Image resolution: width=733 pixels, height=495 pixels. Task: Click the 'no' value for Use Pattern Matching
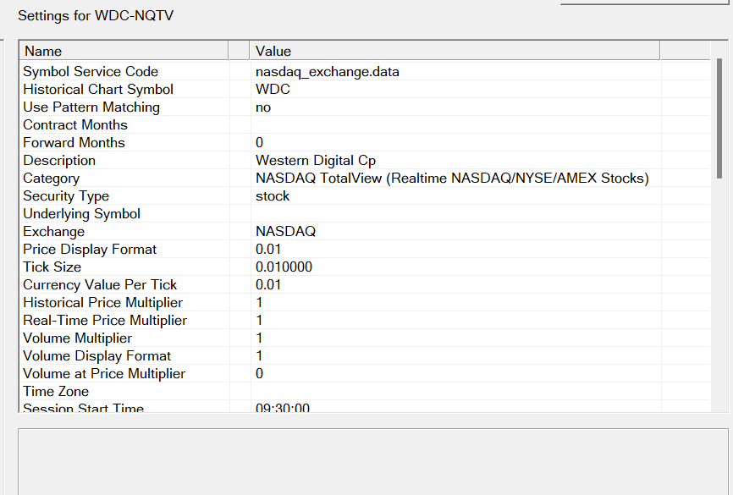pos(263,107)
